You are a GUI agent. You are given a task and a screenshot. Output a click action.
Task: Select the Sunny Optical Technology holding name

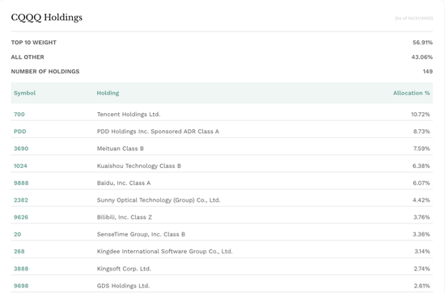pos(159,200)
